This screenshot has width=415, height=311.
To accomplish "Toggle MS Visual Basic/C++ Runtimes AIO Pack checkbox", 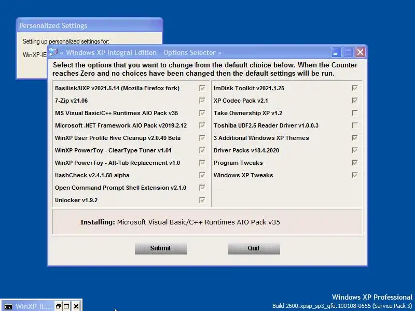I will coord(202,113).
